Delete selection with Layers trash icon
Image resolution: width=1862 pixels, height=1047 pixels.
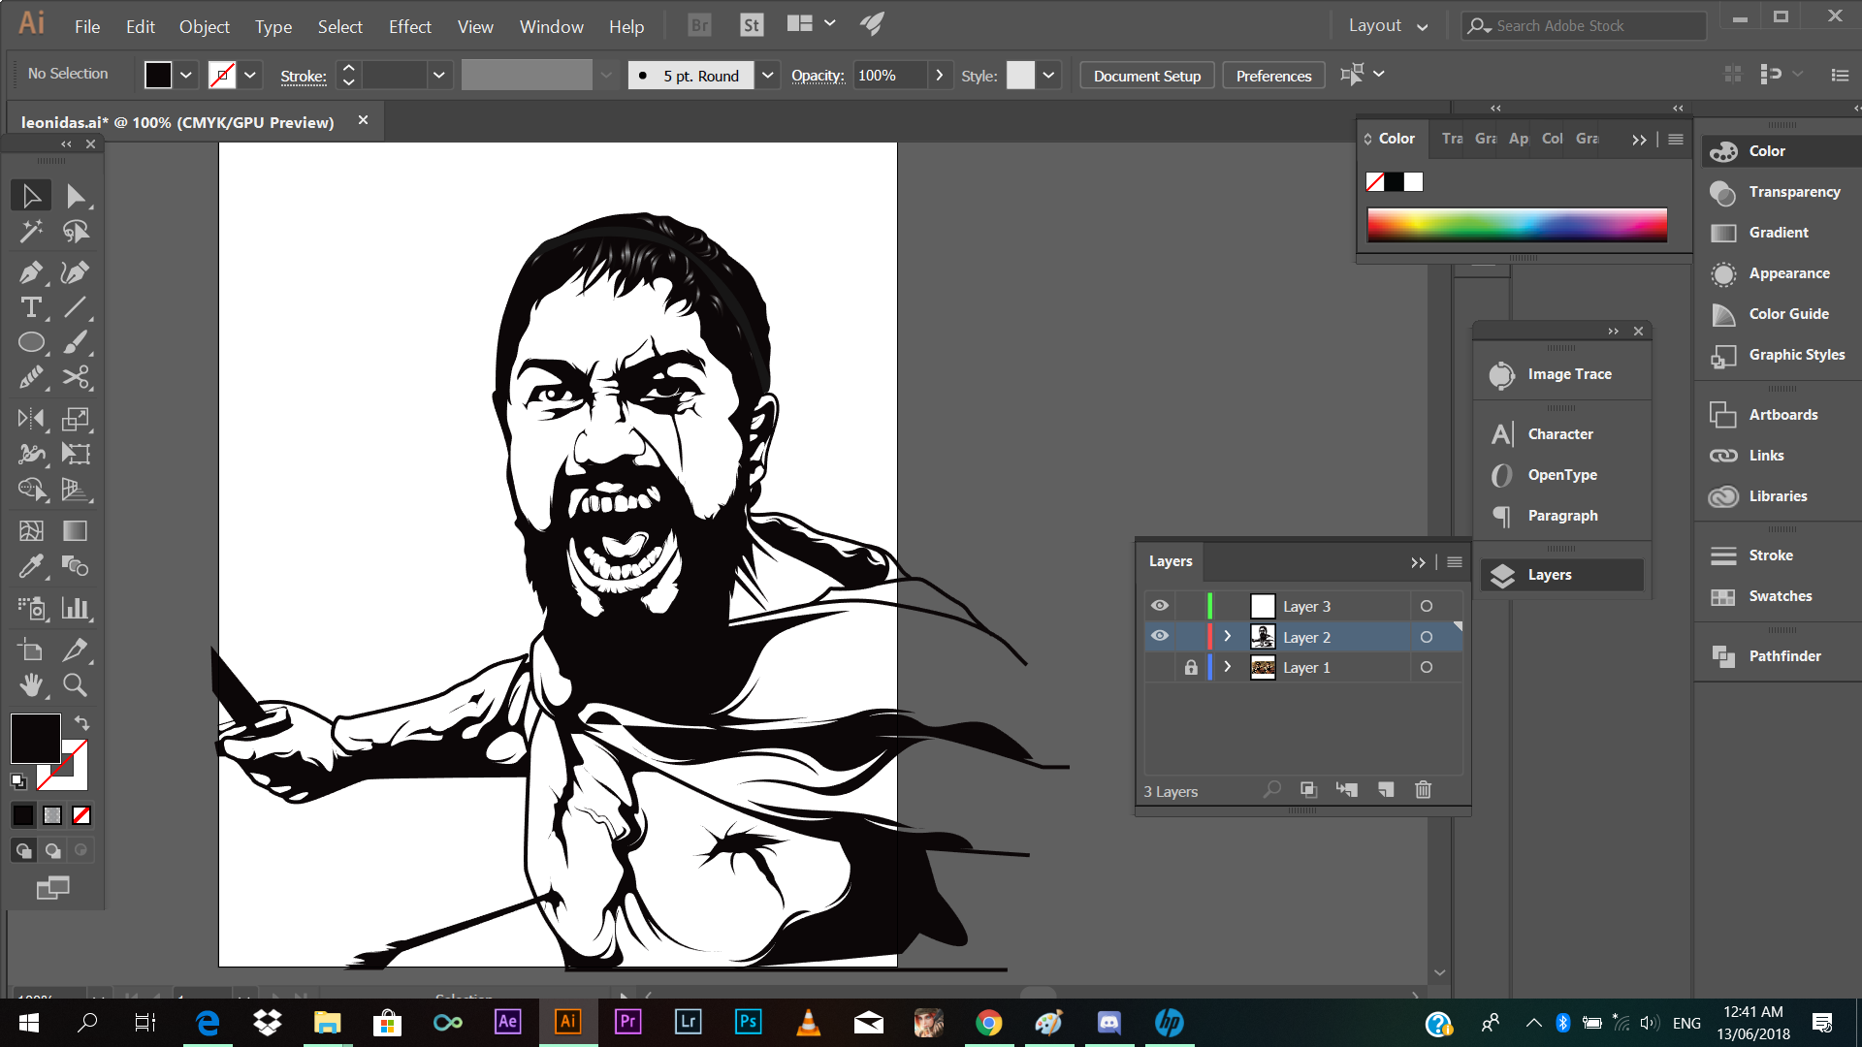1423,790
